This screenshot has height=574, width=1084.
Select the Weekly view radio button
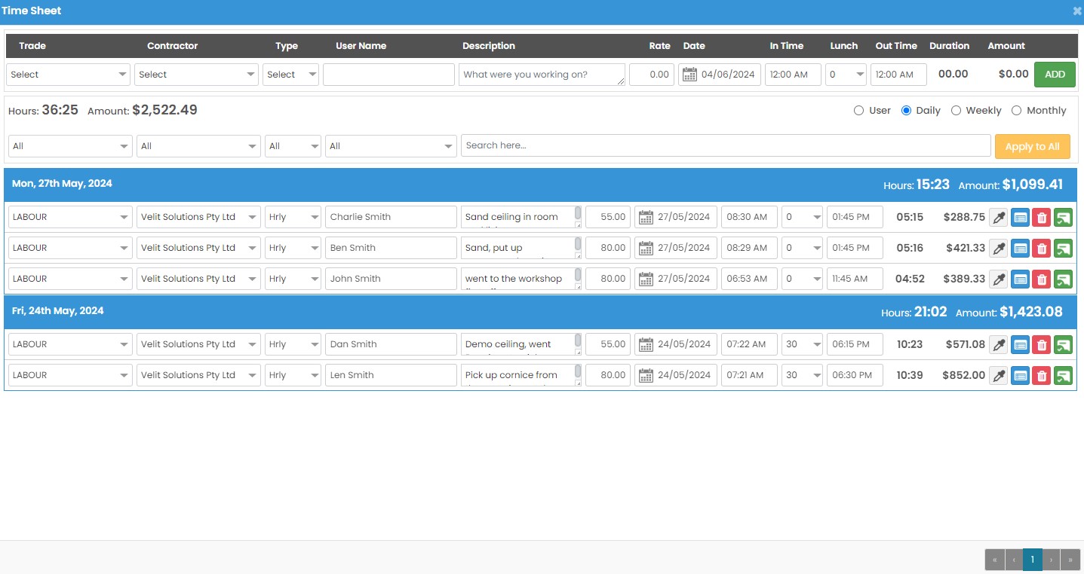(x=956, y=111)
